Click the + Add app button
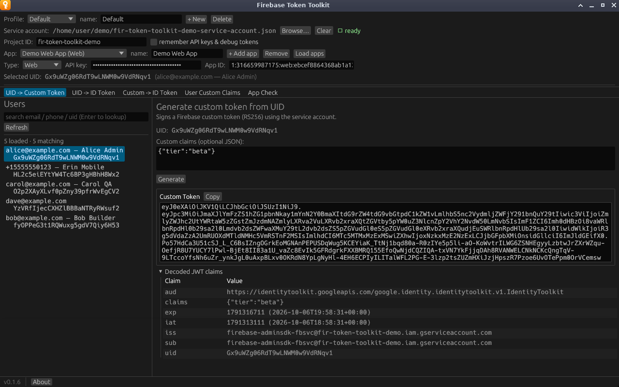The width and height of the screenshot is (619, 387). (243, 54)
